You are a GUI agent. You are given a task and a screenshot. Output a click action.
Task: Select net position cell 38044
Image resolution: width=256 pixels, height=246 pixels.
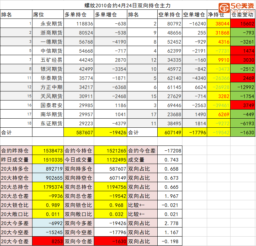(219, 24)
